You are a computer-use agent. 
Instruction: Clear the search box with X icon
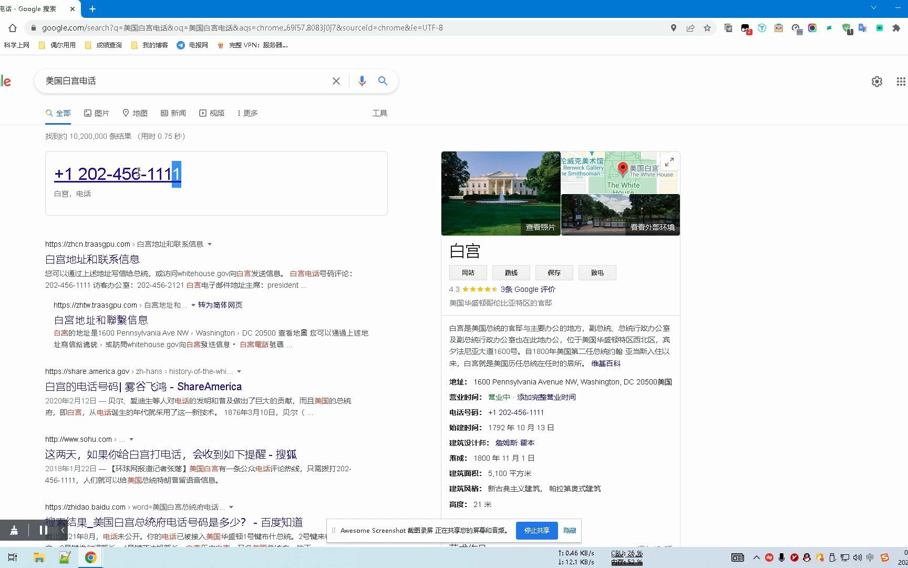click(336, 81)
